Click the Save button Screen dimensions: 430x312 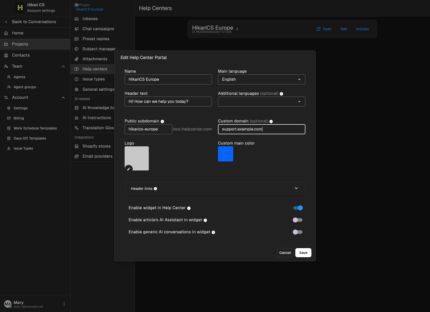tap(303, 253)
